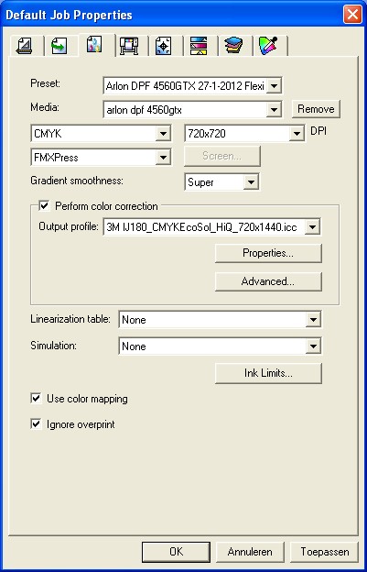Toggle Use color mapping checkbox
The height and width of the screenshot is (572, 367).
(x=36, y=399)
